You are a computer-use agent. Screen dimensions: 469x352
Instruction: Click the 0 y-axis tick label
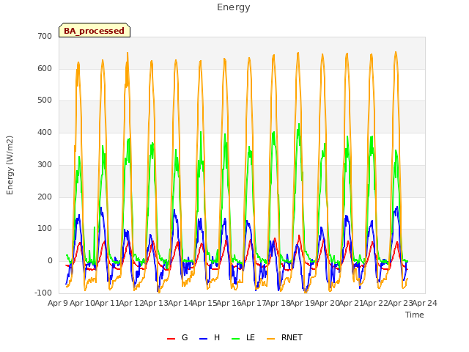[50, 261]
